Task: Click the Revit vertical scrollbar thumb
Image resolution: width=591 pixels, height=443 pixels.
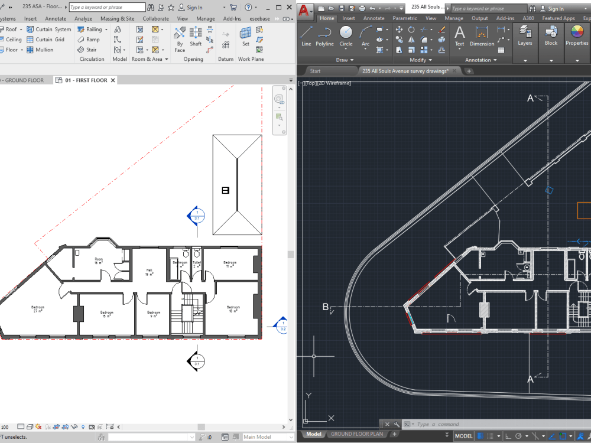Action: pyautogui.click(x=291, y=255)
